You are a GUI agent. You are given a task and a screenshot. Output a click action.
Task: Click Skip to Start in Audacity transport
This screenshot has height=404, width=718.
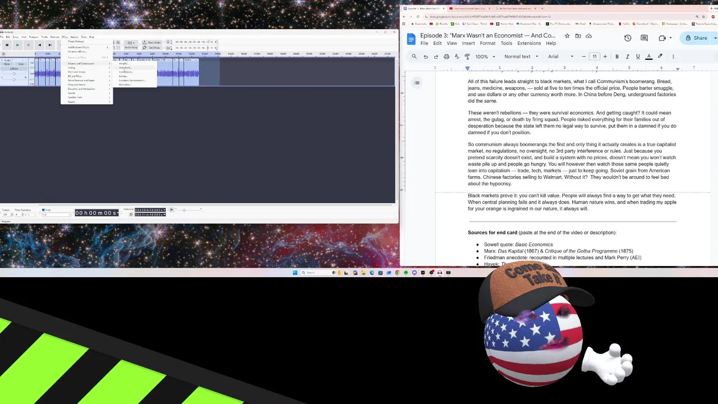click(40, 45)
